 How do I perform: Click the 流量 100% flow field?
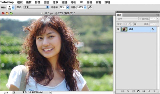80,7
